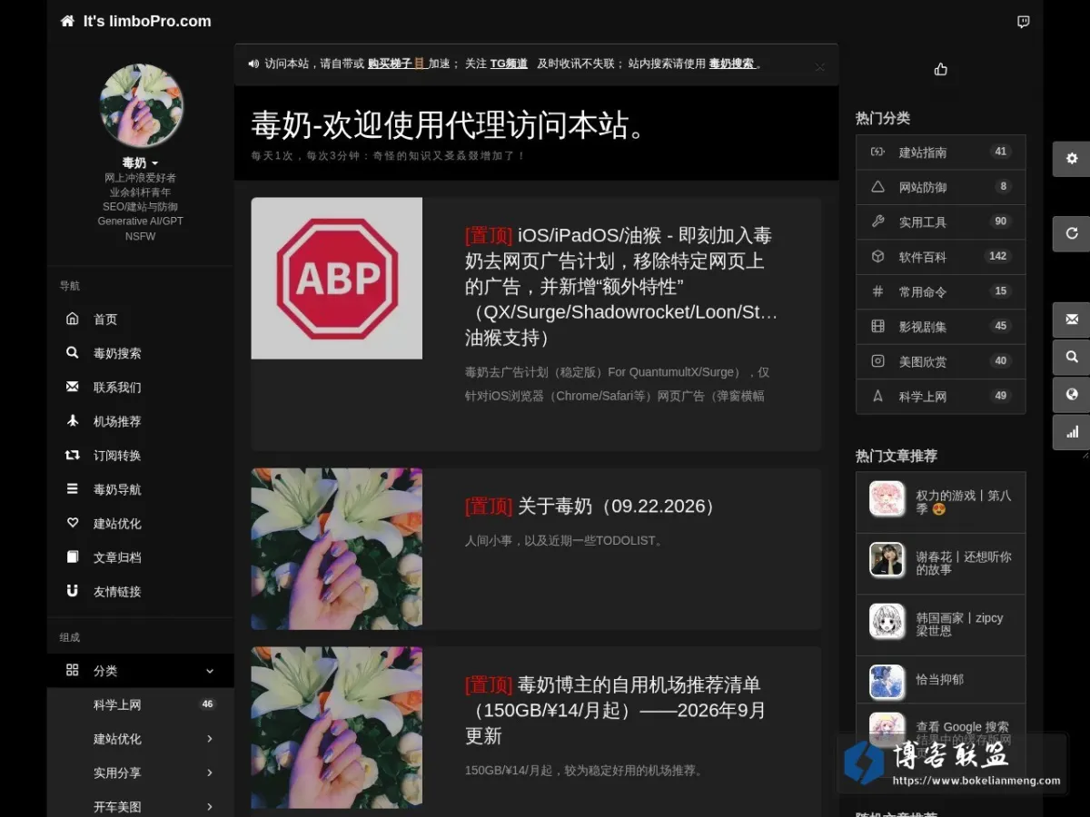Click the globe floating button

click(x=1072, y=395)
